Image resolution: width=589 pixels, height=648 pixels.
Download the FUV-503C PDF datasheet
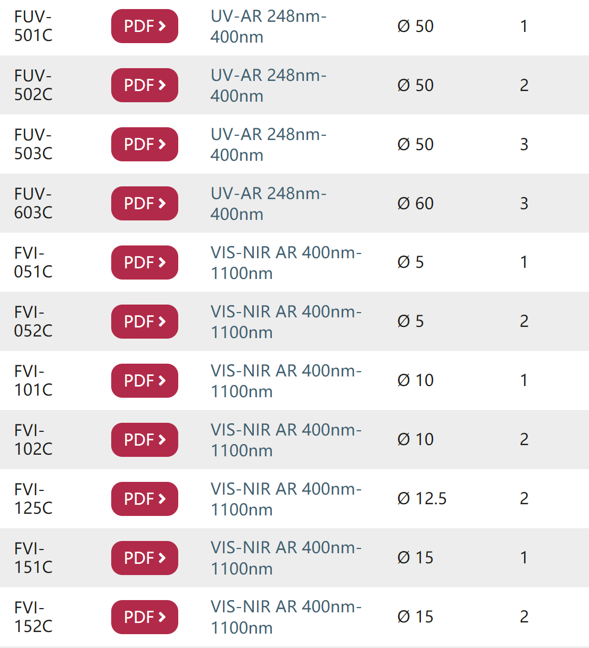click(145, 144)
